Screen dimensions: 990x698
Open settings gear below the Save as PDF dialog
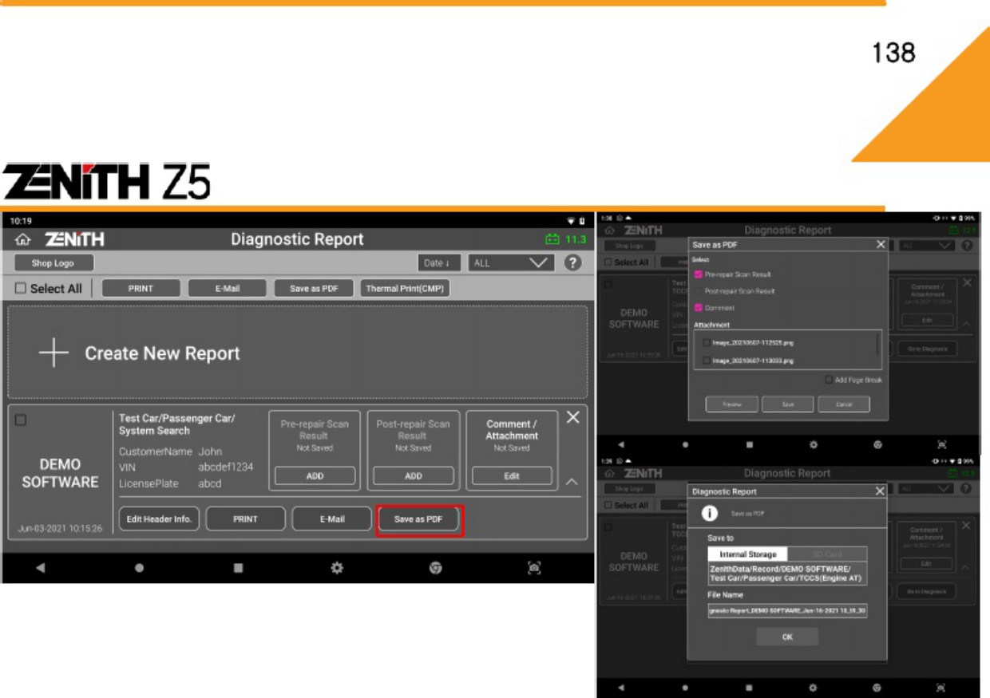(x=813, y=444)
